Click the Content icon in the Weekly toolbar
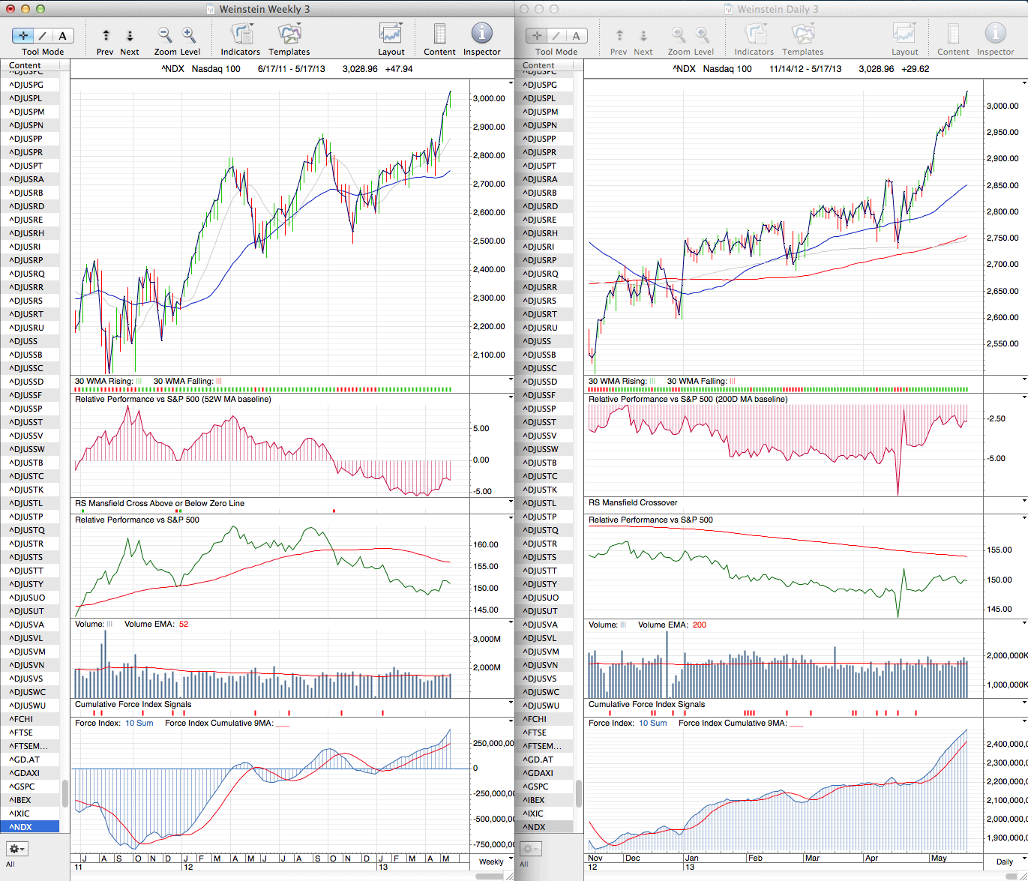 [x=439, y=35]
